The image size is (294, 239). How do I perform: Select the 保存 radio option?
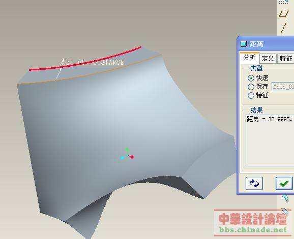258,87
